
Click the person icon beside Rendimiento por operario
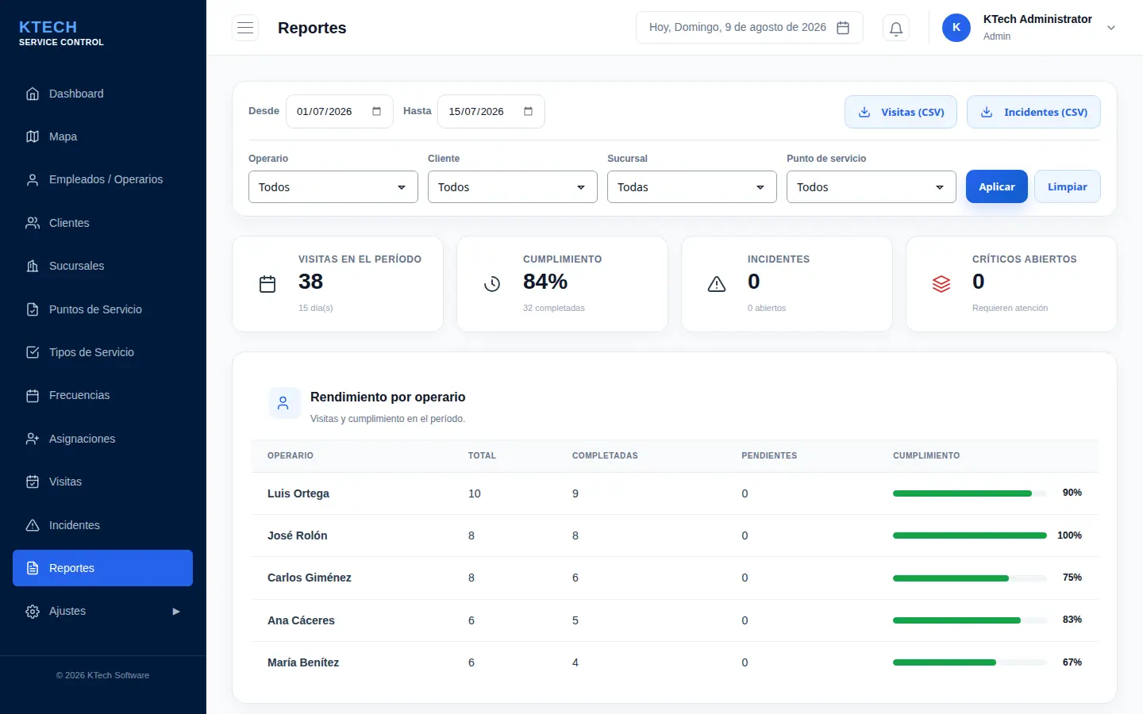click(x=283, y=403)
